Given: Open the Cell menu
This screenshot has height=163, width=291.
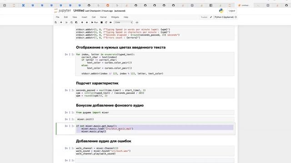Looking at the screenshot, I should click(x=94, y=17).
